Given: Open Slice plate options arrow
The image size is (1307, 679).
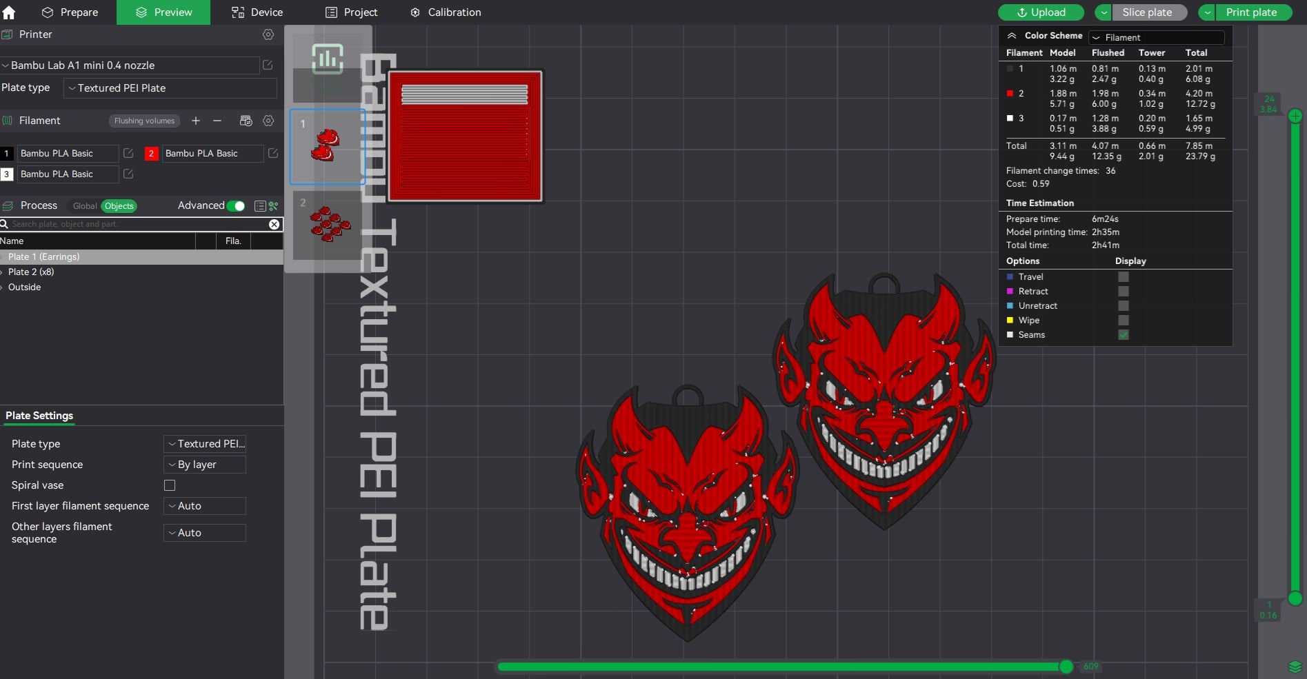Looking at the screenshot, I should pos(1104,12).
